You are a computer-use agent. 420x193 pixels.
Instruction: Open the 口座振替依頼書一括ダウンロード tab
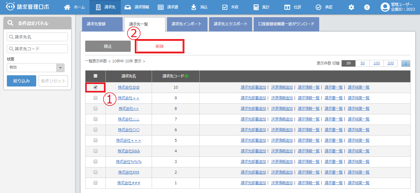286,24
